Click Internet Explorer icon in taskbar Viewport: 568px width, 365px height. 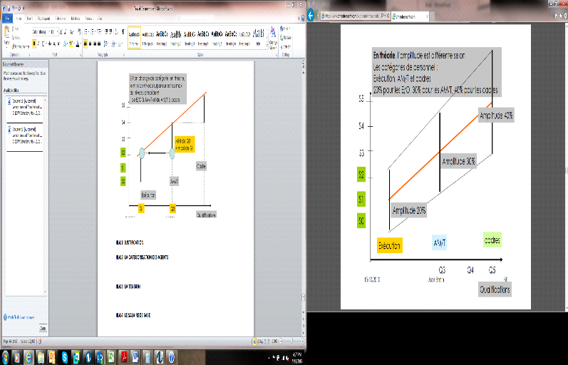coord(29,358)
